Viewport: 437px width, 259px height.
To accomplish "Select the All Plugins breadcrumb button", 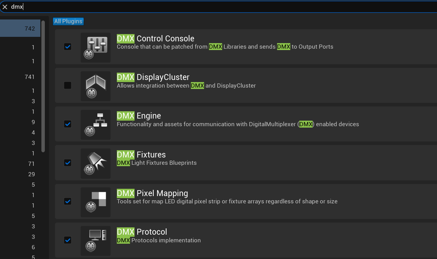I will click(68, 21).
